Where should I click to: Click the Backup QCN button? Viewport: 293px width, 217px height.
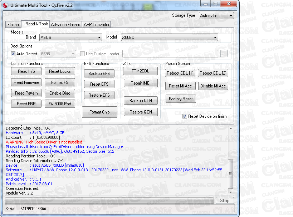(x=141, y=101)
